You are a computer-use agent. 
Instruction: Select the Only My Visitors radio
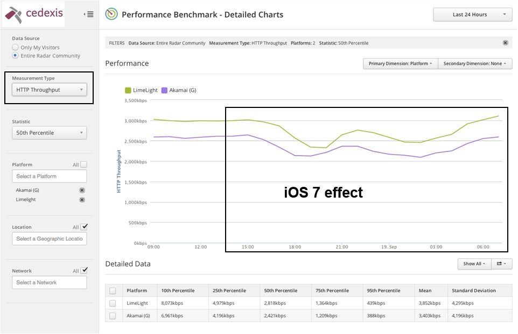pyautogui.click(x=15, y=48)
